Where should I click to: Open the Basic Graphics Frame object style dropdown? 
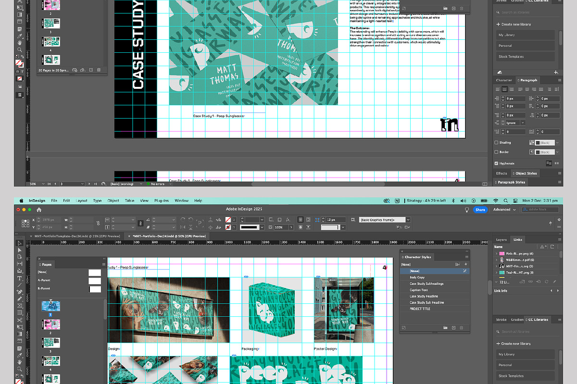tap(408, 220)
